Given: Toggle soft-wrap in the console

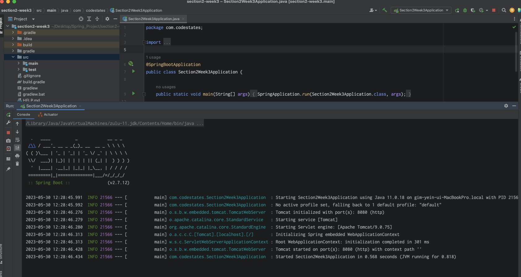Looking at the screenshot, I should point(17,140).
